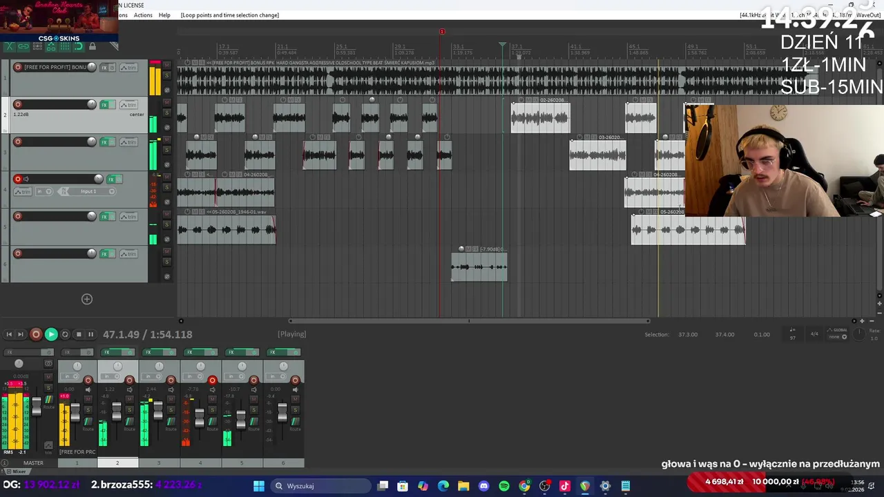
Task: Toggle the snap magnet icon in toolbar
Action: (x=78, y=46)
